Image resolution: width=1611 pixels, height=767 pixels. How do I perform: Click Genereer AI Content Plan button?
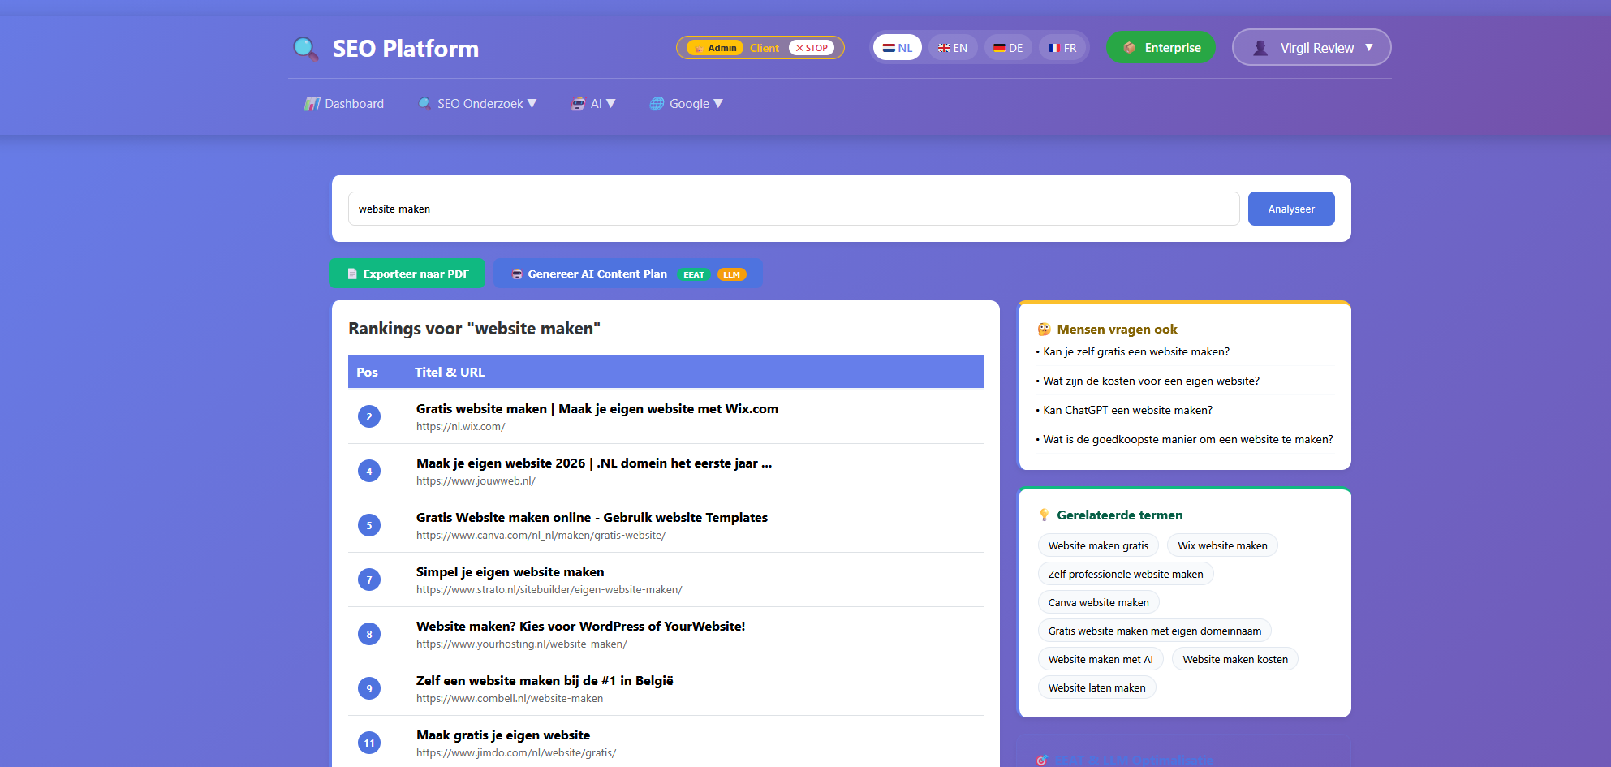coord(628,274)
